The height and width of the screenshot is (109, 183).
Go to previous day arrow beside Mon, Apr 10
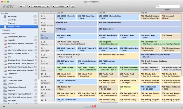pos(29,6)
